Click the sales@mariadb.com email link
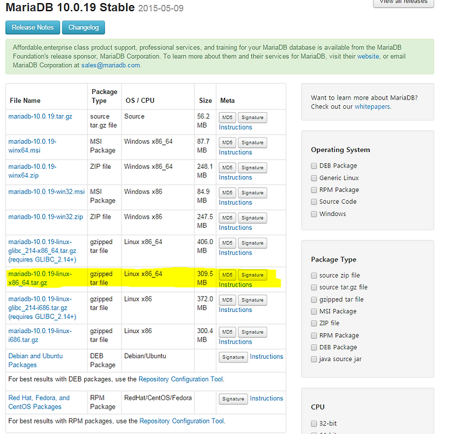Image resolution: width=449 pixels, height=434 pixels. (110, 65)
